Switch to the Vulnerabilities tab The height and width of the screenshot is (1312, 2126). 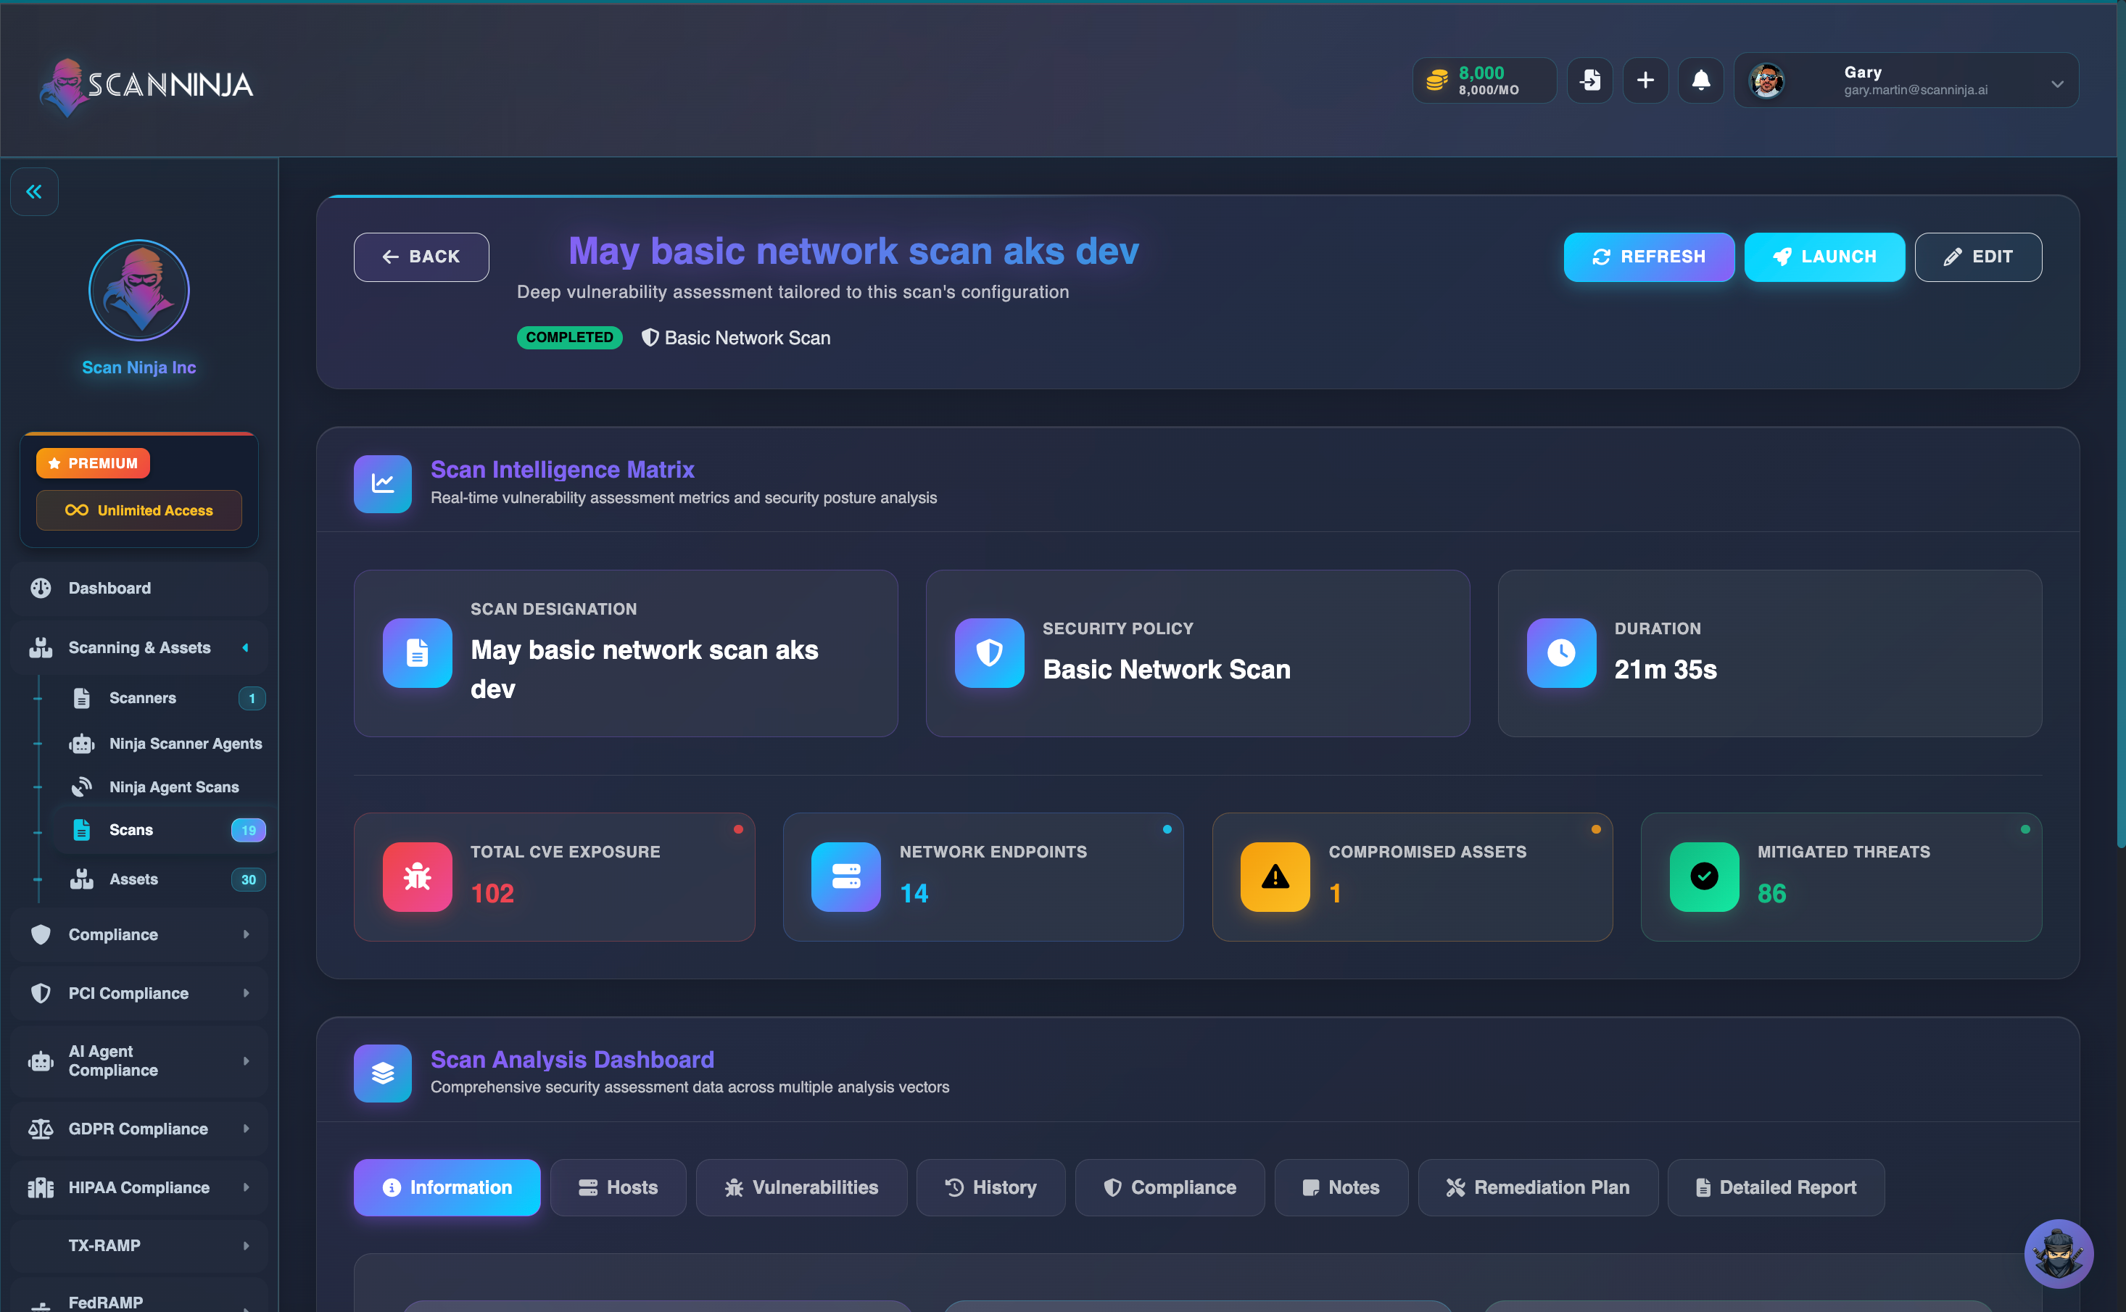(801, 1187)
